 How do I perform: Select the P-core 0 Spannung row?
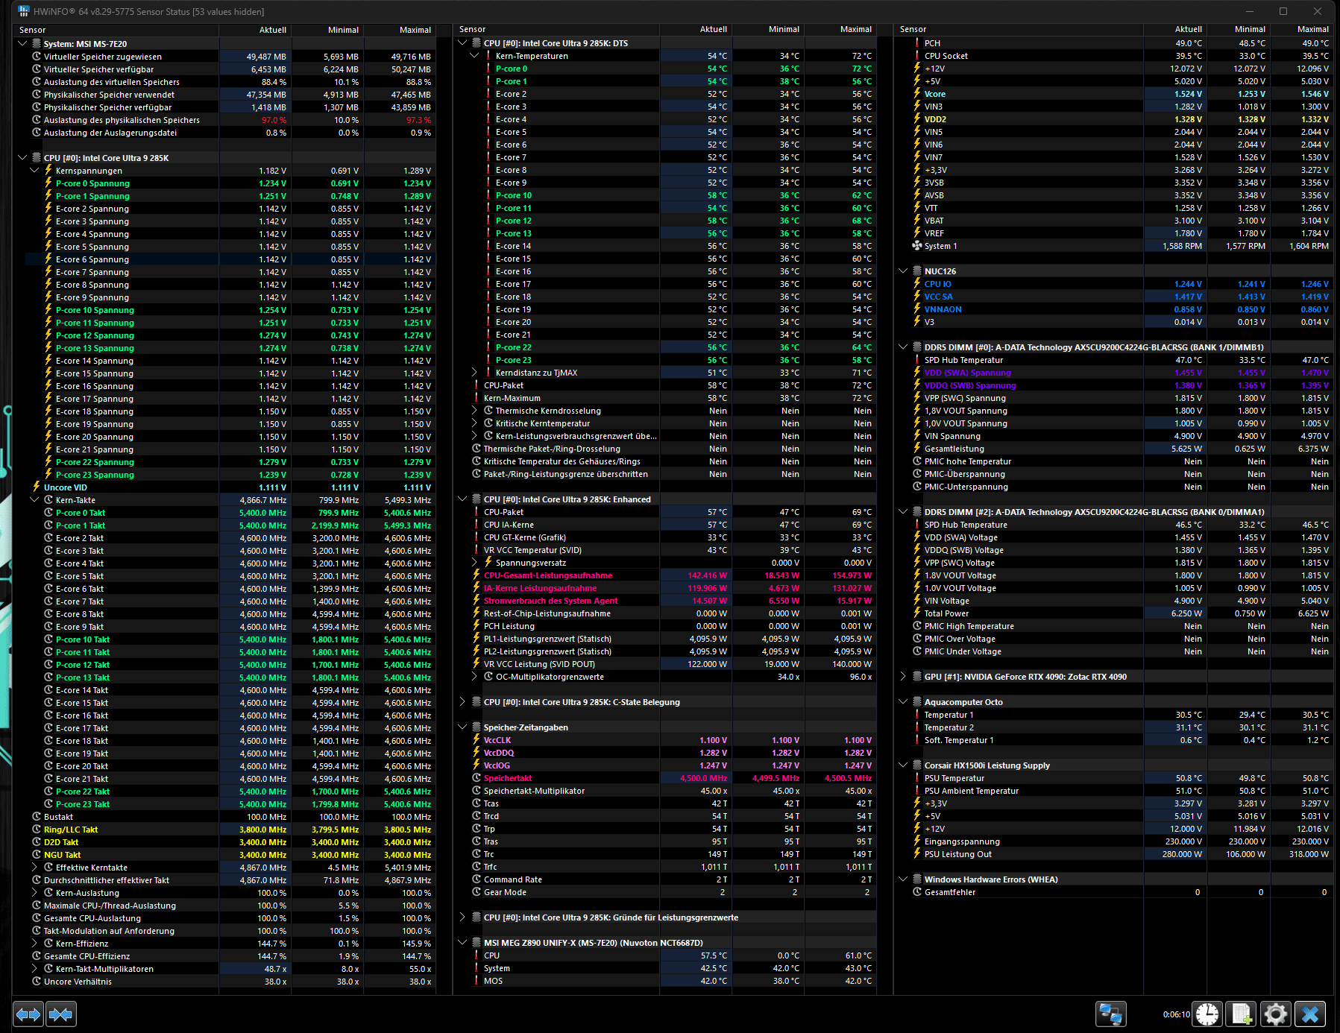tap(230, 183)
